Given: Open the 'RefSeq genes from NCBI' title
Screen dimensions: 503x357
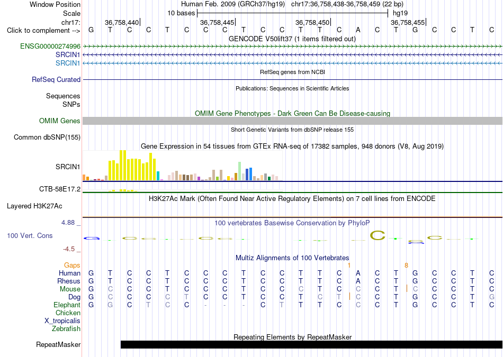Looking at the screenshot, I should click(292, 72).
